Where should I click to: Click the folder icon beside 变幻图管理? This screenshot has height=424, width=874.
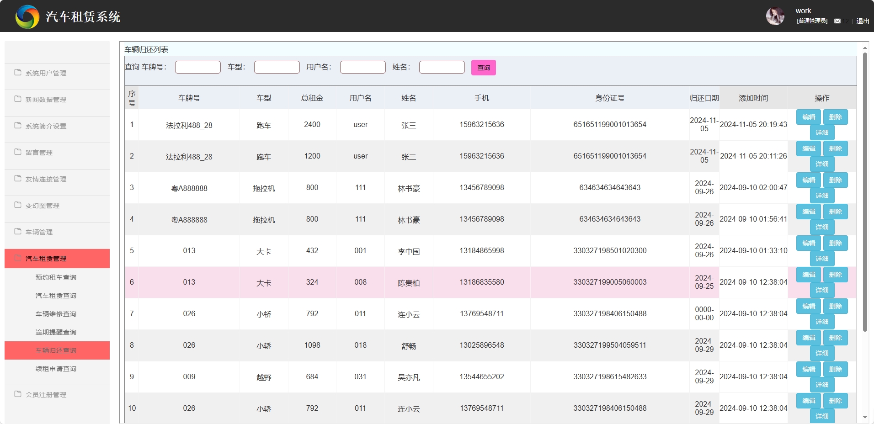tap(17, 205)
